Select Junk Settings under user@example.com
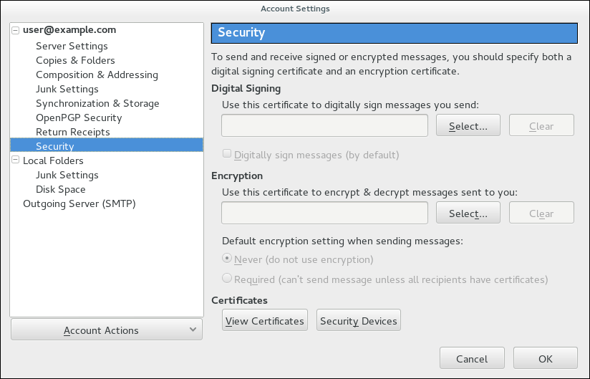 click(67, 89)
